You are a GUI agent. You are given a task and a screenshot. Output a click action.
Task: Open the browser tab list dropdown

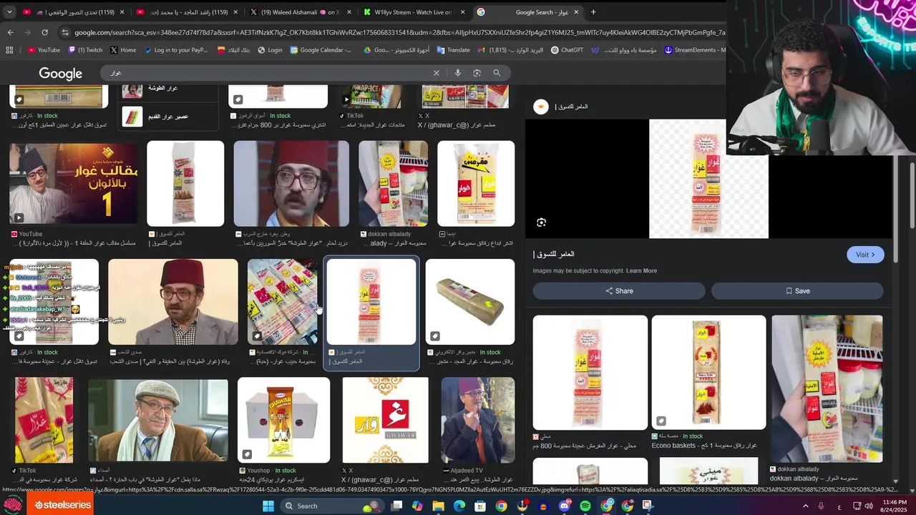point(9,12)
